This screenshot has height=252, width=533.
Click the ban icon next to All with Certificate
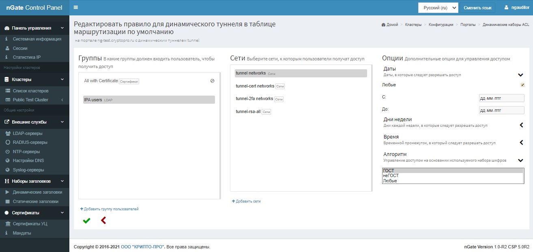(x=212, y=81)
